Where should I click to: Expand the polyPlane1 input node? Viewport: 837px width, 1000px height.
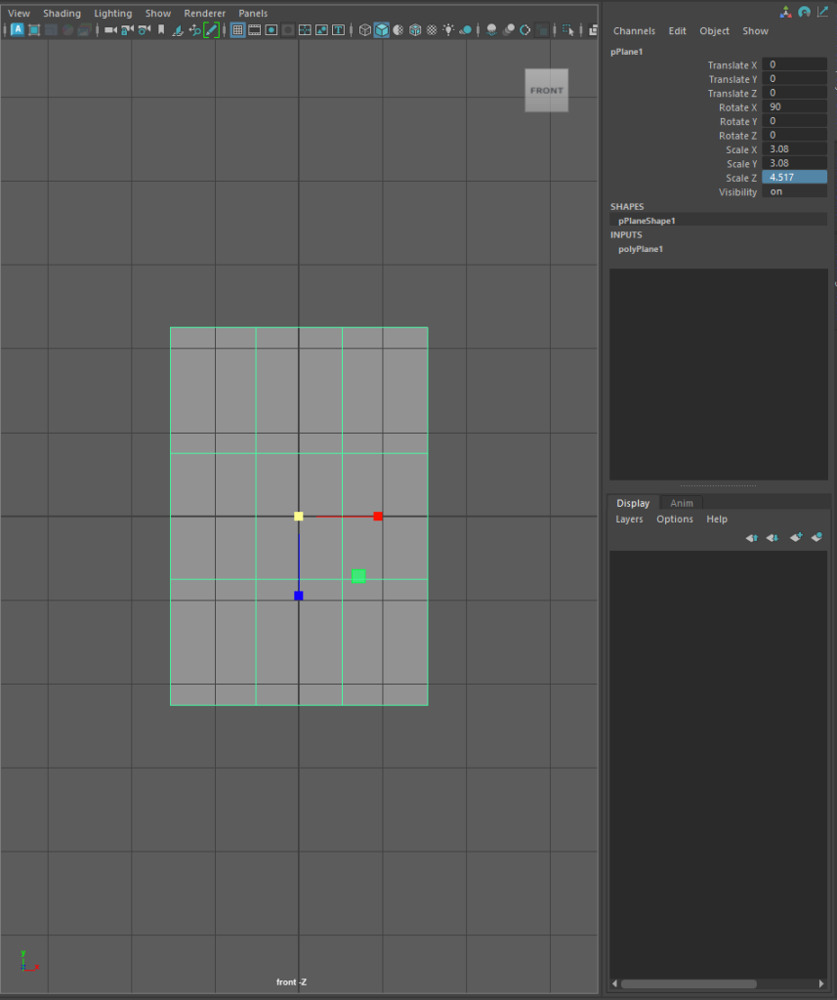(641, 249)
